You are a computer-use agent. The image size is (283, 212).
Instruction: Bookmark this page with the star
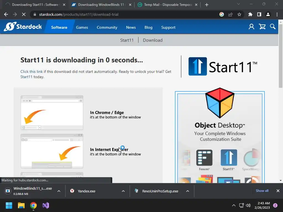click(239, 14)
